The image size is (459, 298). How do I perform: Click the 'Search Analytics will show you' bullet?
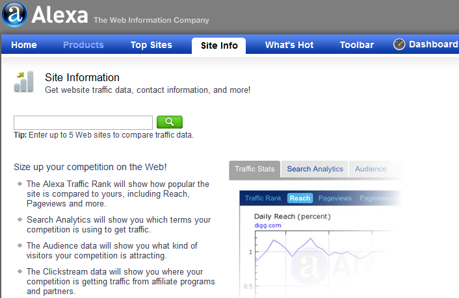tap(118, 225)
